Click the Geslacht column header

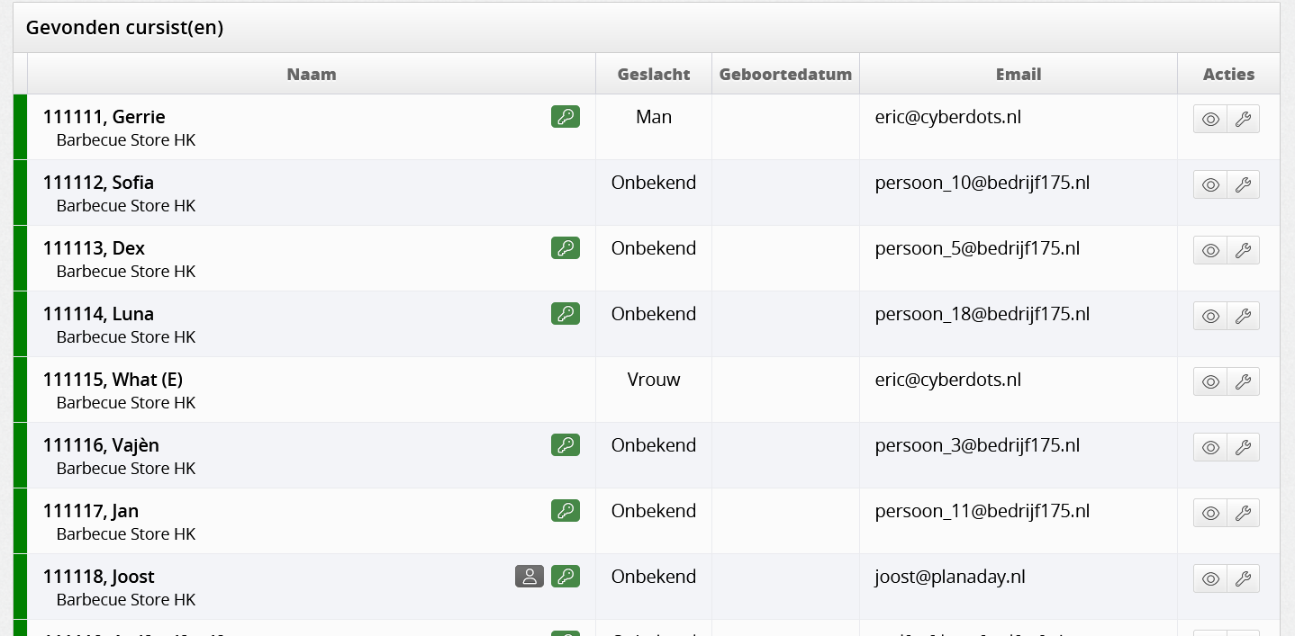pyautogui.click(x=654, y=75)
